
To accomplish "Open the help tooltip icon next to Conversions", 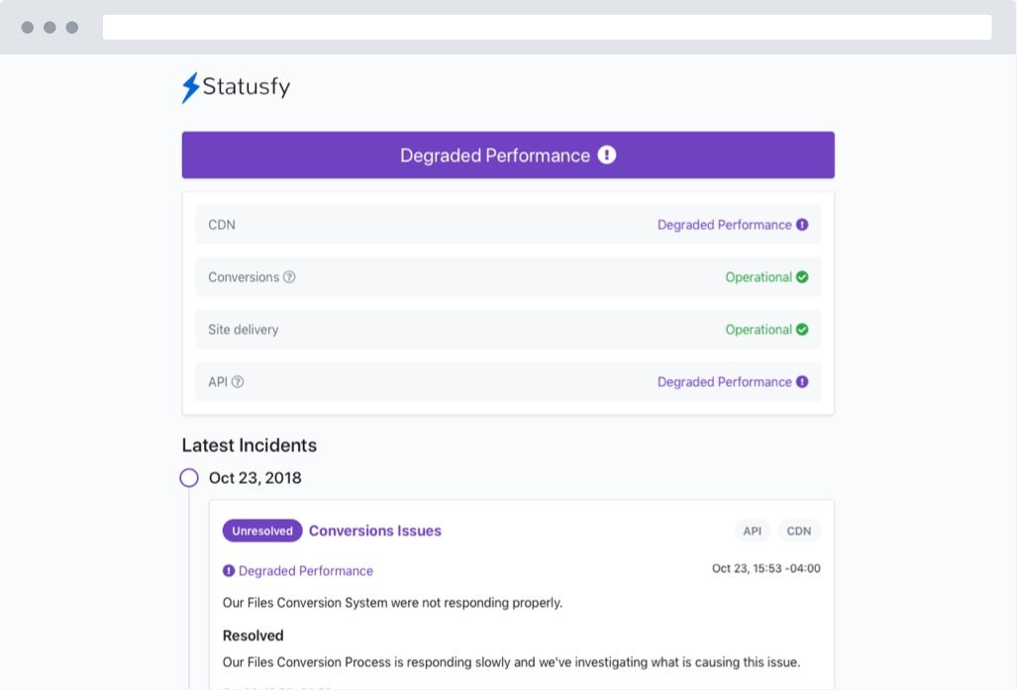I will click(287, 277).
